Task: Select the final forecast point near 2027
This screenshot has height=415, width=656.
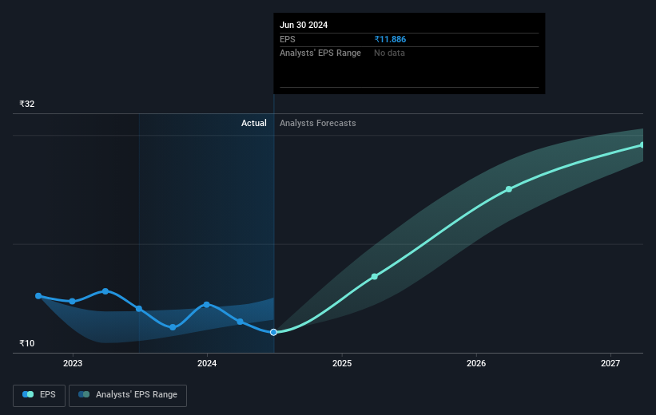Action: [642, 145]
